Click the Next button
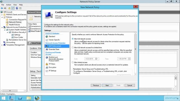This screenshot has height=101, width=180. (x=107, y=85)
